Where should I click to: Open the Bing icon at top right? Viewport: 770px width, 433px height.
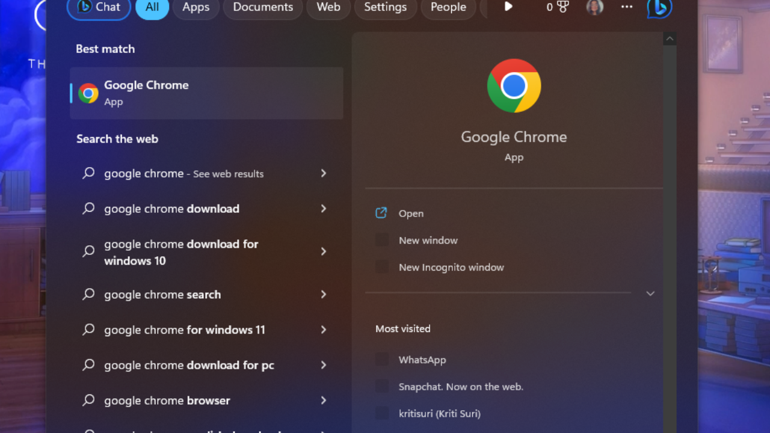659,8
